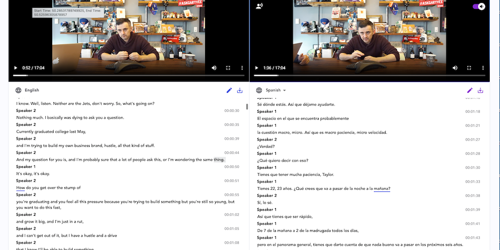Edit the Spanish transcript with pencil icon

(x=470, y=90)
